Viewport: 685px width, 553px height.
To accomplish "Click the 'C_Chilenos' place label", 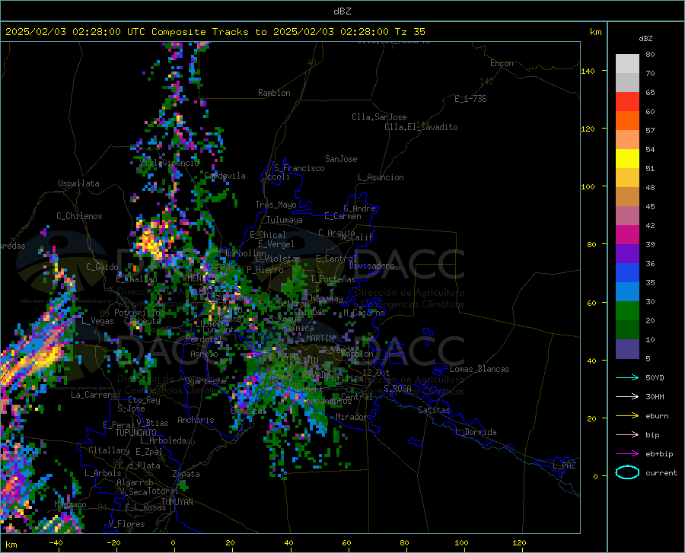I will tap(79, 217).
